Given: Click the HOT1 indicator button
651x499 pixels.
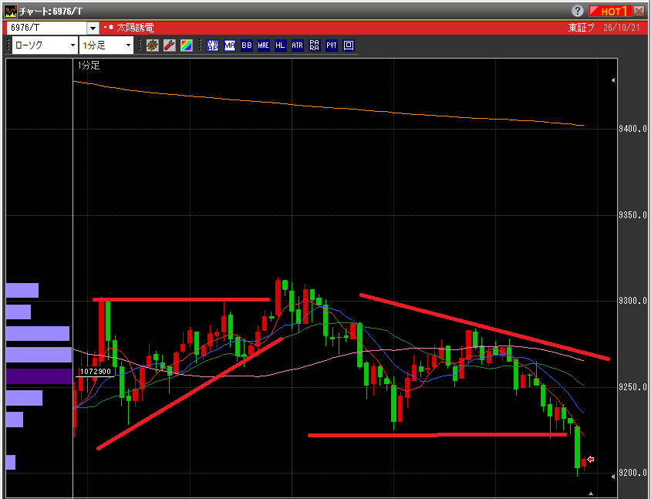Looking at the screenshot, I should [610, 12].
